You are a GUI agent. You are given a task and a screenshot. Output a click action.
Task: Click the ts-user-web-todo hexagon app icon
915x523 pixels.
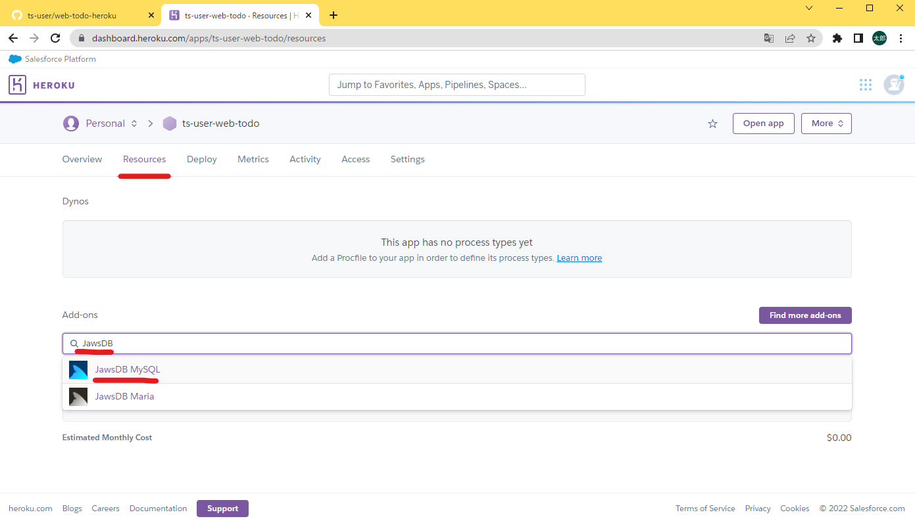tap(170, 124)
